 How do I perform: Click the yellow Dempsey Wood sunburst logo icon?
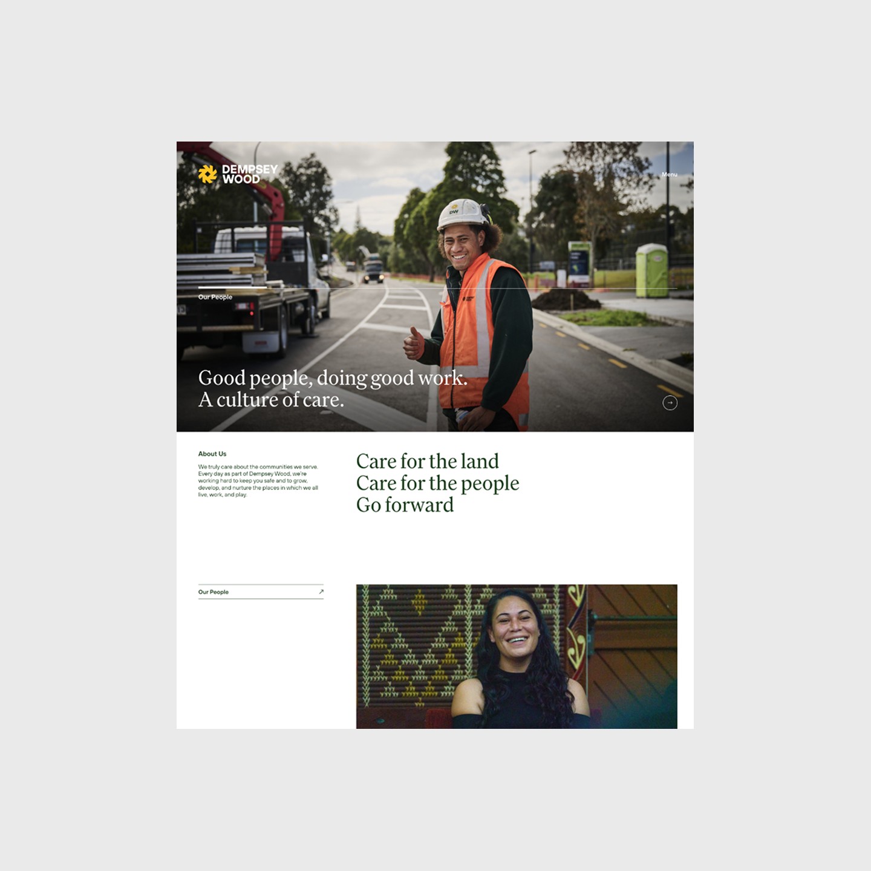(x=207, y=174)
